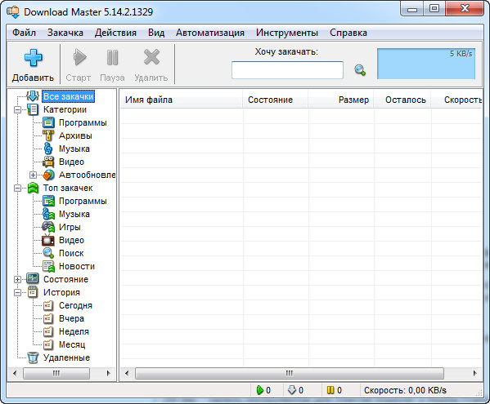This screenshot has height=404, width=490.
Task: Click the История calendar icon
Action: tap(33, 292)
